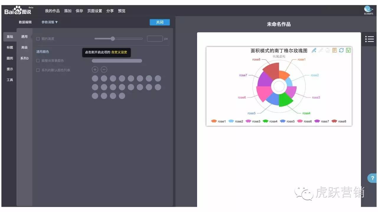Click the Baidu 图说 logo
Viewport: 378px width, 212px height.
(18, 11)
